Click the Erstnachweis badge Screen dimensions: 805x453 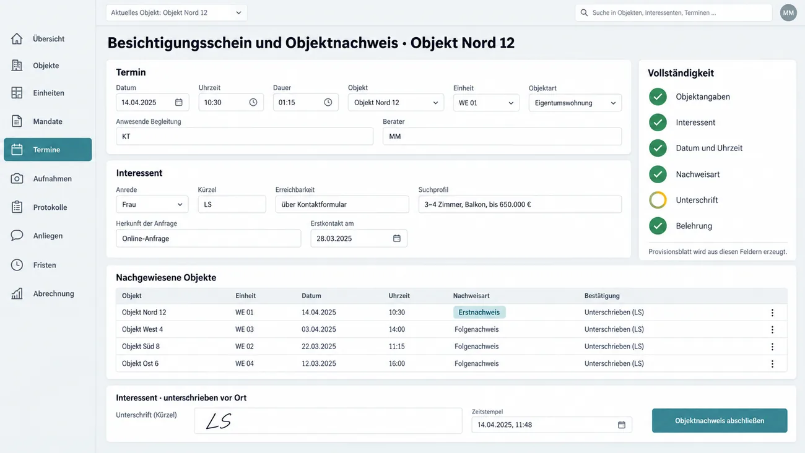pos(479,313)
